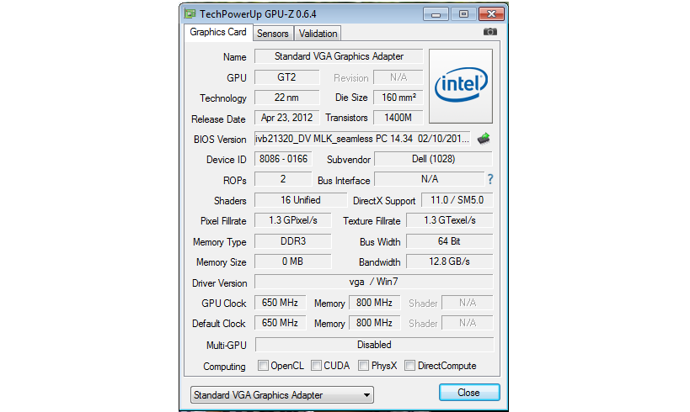Switch to the Sensors tab
690x412 pixels.
coord(272,34)
